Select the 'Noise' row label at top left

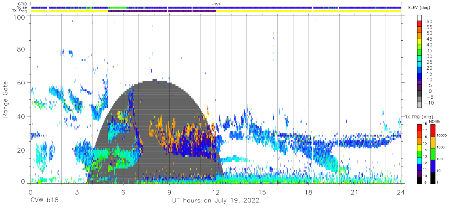pos(22,7)
